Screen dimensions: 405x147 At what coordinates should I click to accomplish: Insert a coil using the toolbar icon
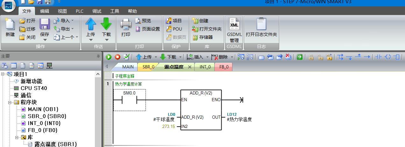387,57
